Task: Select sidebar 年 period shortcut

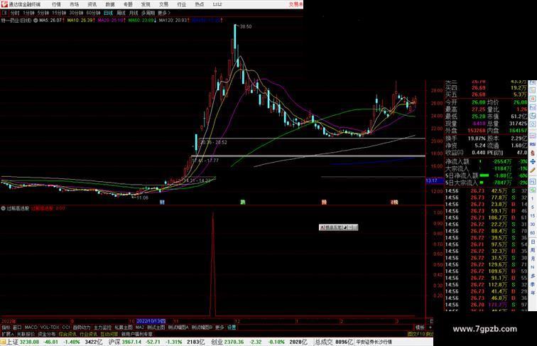Action: tap(533, 293)
